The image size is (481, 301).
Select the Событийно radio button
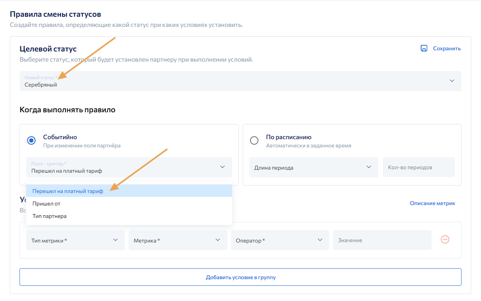[31, 141]
